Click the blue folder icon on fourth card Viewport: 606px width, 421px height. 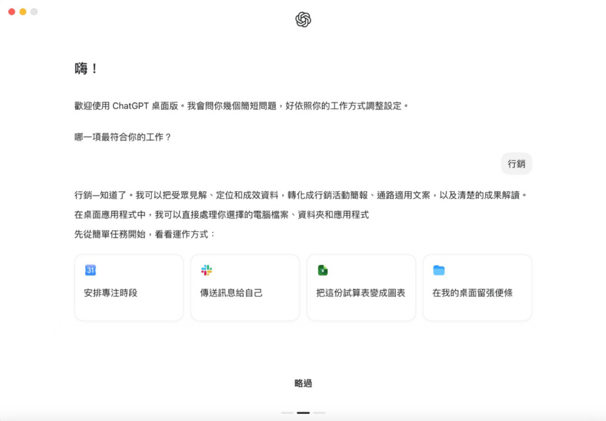click(439, 270)
